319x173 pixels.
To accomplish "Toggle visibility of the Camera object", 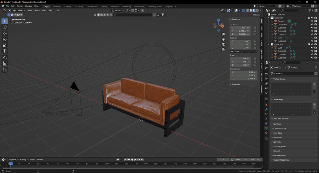I will [312, 21].
